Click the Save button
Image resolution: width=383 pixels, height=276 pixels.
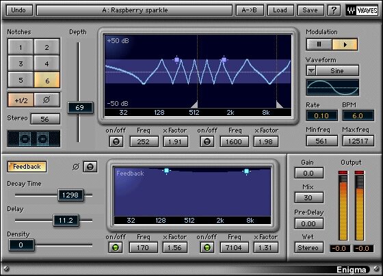point(311,10)
